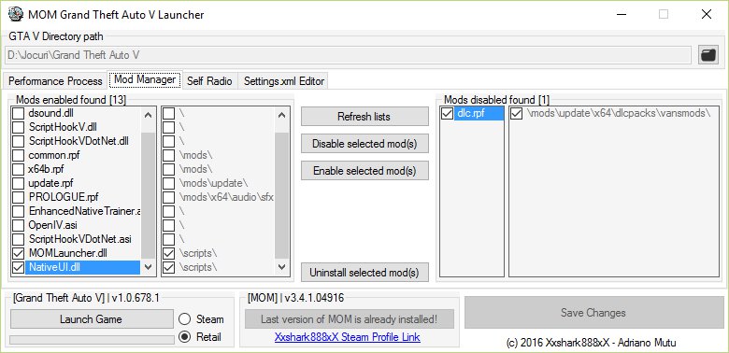This screenshot has height=353, width=729.
Task: Click Uninstall selected mod(s) button
Action: tap(364, 272)
